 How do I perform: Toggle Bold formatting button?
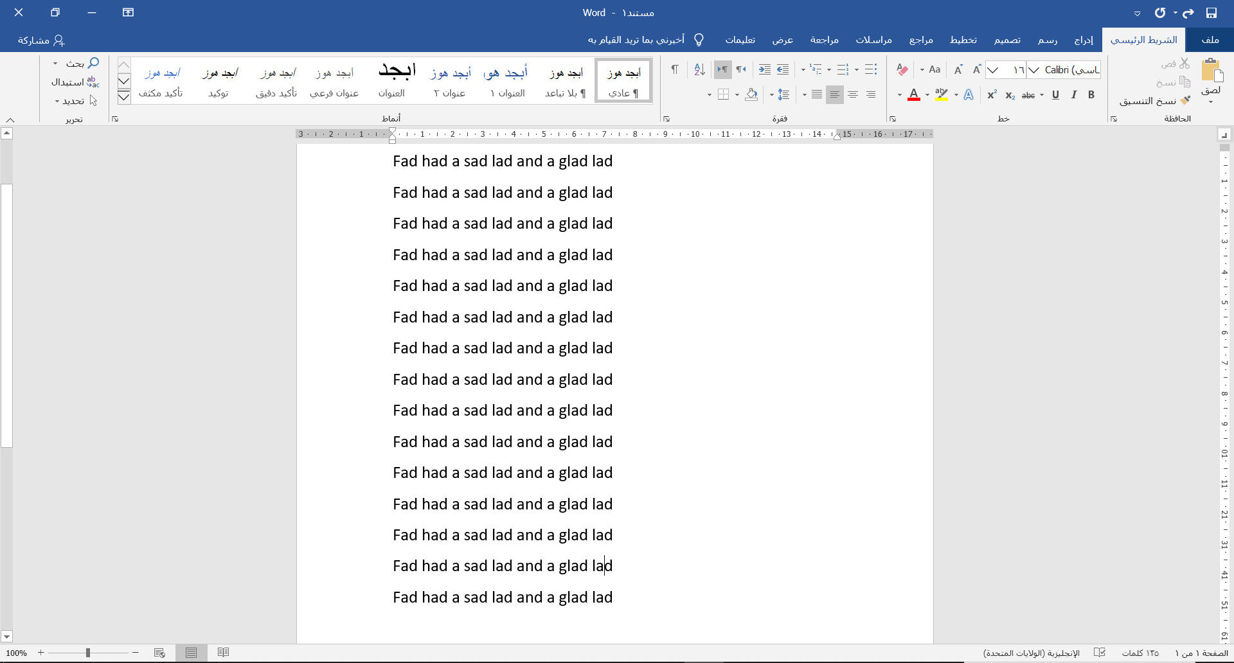(1091, 95)
